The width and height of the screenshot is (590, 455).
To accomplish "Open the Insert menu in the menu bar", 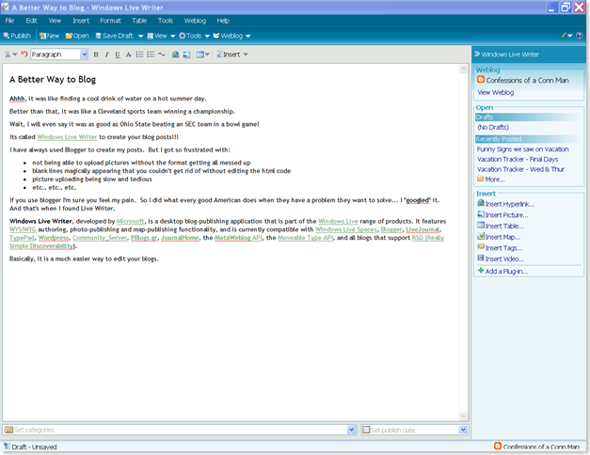I will (81, 21).
